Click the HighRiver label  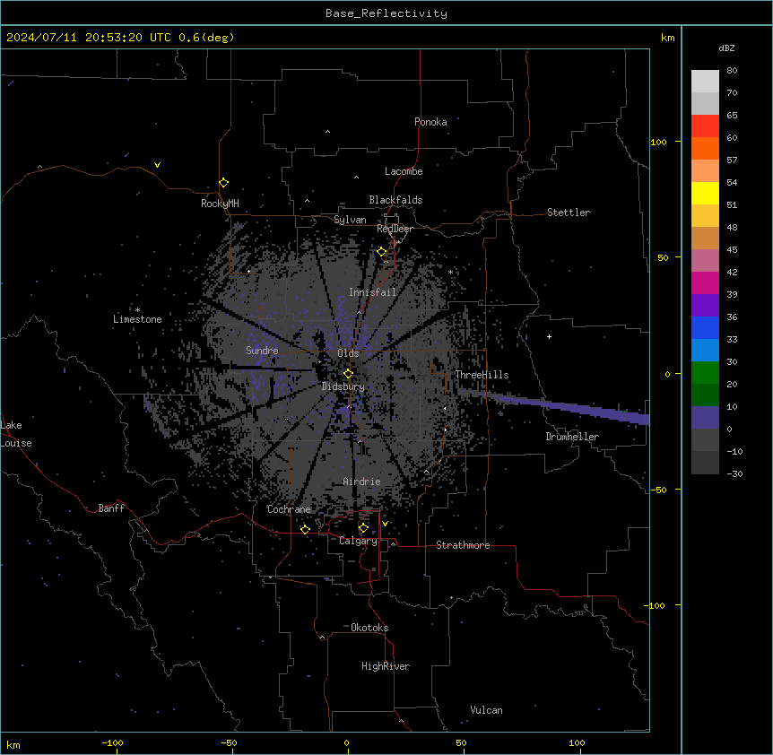click(386, 666)
